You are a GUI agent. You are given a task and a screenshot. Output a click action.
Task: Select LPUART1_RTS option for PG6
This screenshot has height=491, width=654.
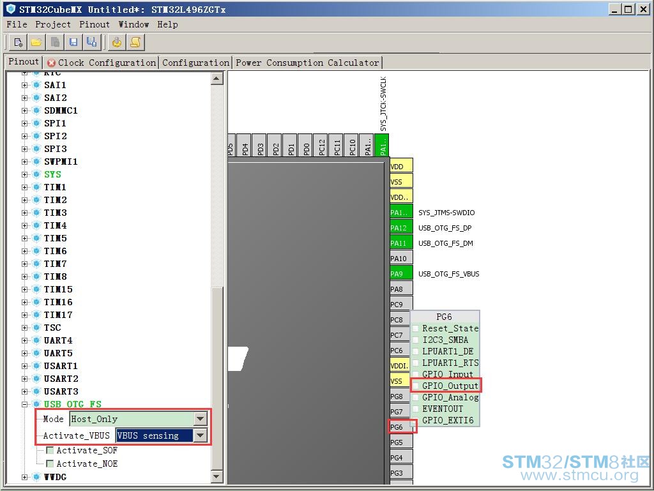tap(445, 363)
